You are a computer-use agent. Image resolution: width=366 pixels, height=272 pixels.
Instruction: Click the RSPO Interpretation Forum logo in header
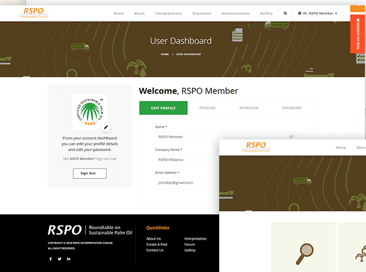tap(34, 13)
